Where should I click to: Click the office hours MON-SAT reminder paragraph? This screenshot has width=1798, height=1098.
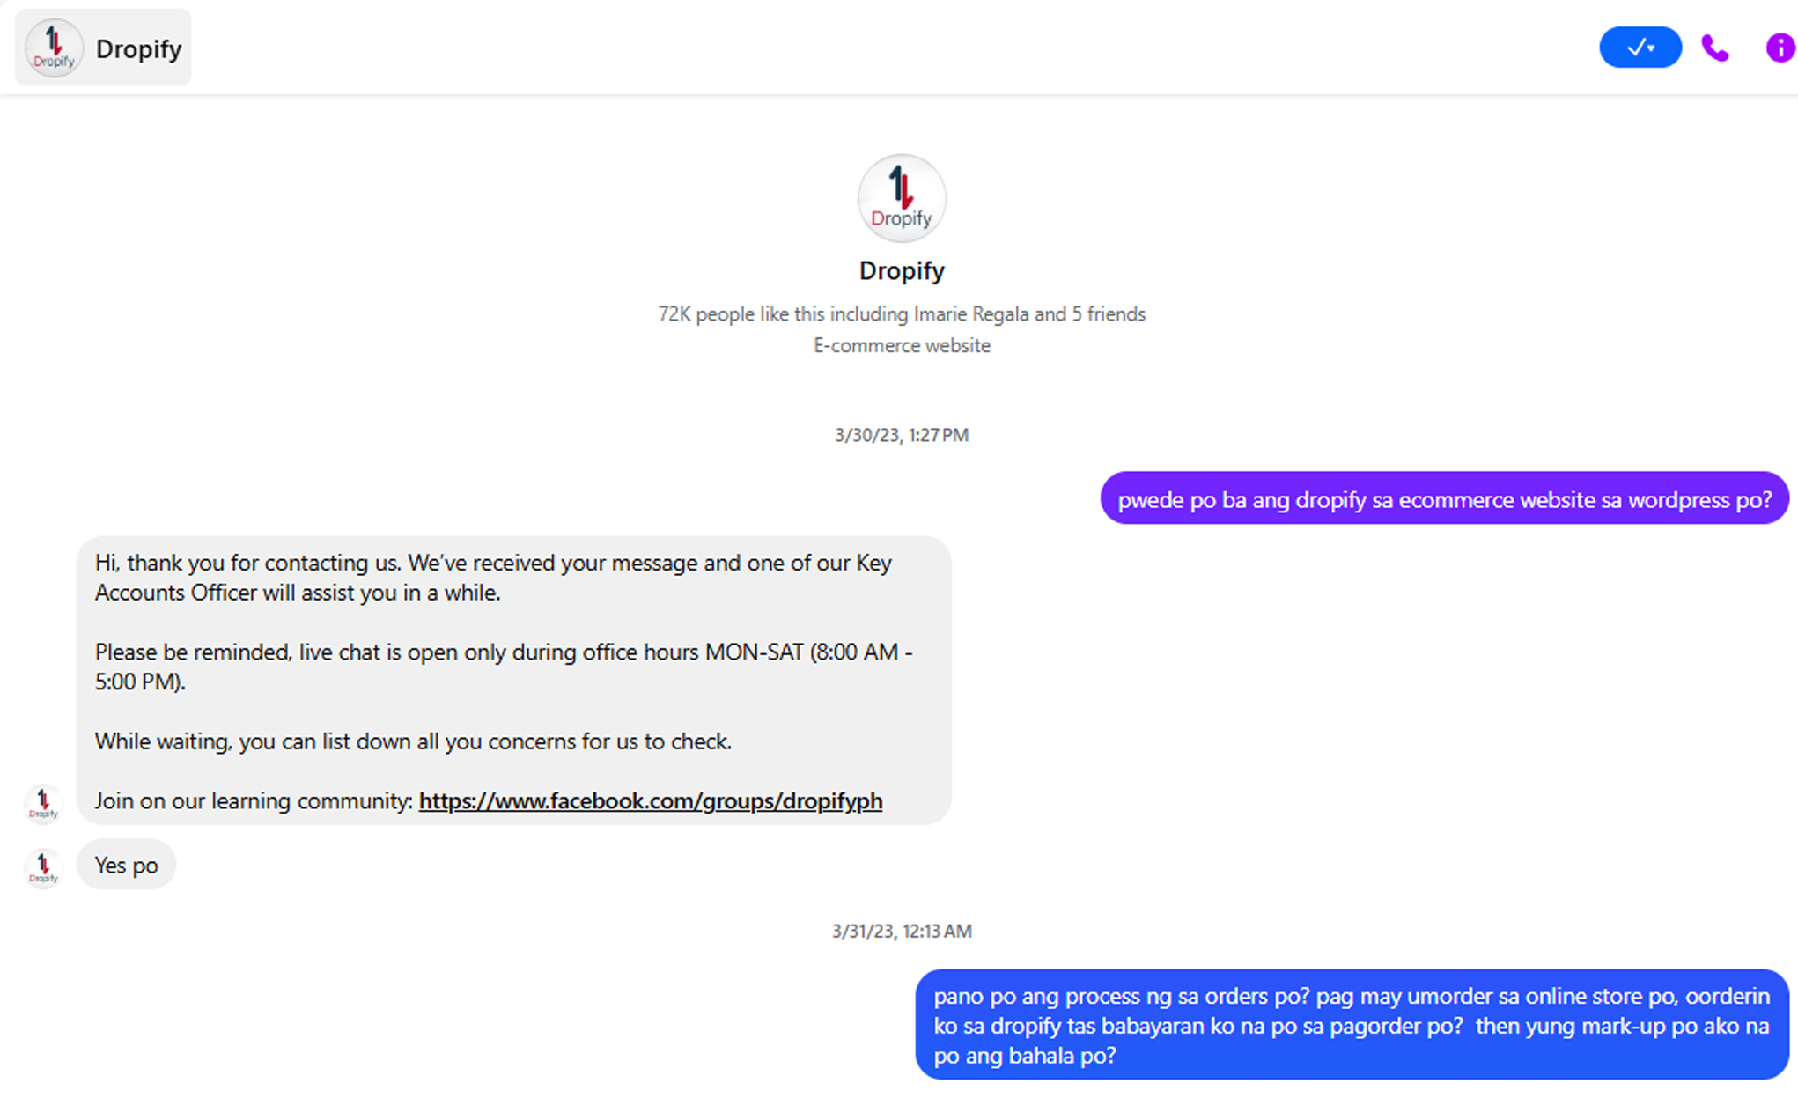503,667
